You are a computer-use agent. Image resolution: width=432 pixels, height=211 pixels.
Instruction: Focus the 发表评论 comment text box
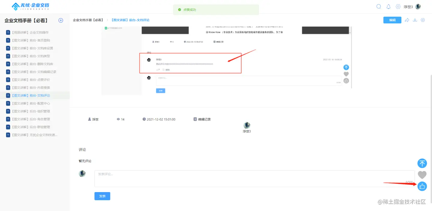[255, 179]
